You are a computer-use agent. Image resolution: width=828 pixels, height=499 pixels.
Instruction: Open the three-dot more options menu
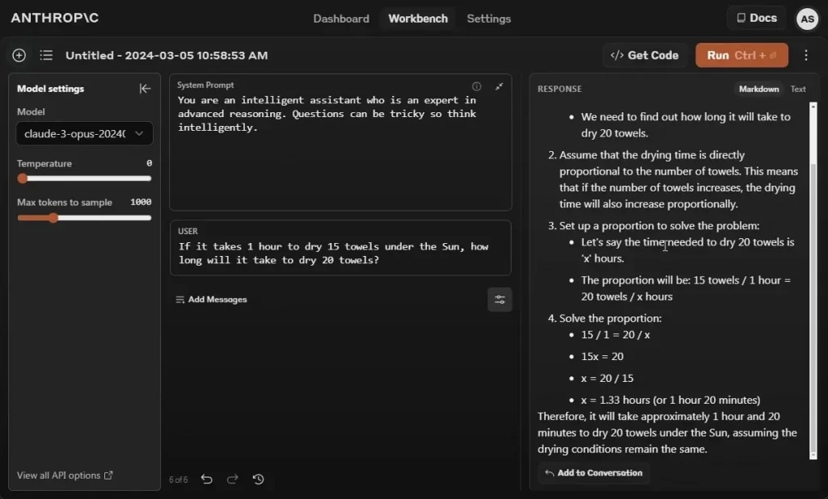(x=806, y=56)
